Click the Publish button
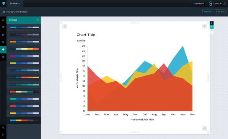Screen dimensions: 228x139 (x=220, y=12)
